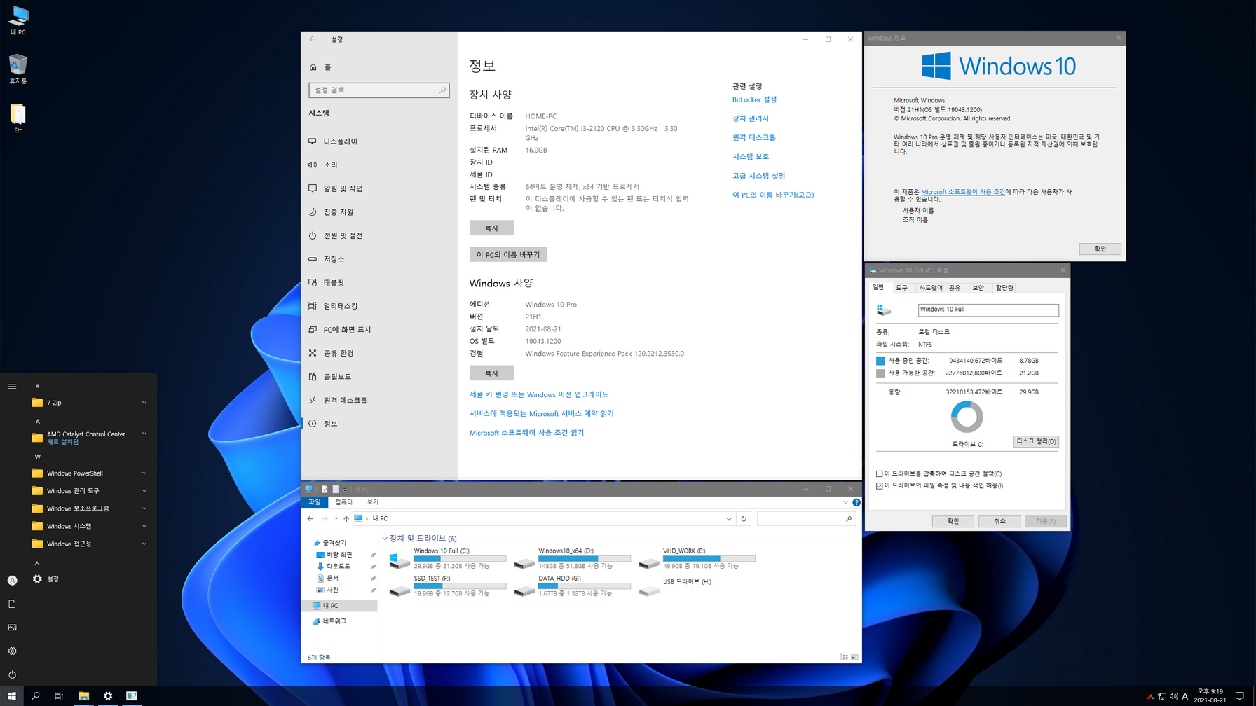Select 태블릿 in settings sidebar
This screenshot has width=1256, height=706.
point(379,282)
